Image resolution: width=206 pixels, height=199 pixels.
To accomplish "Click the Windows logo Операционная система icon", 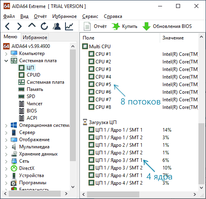I will click(14, 125).
